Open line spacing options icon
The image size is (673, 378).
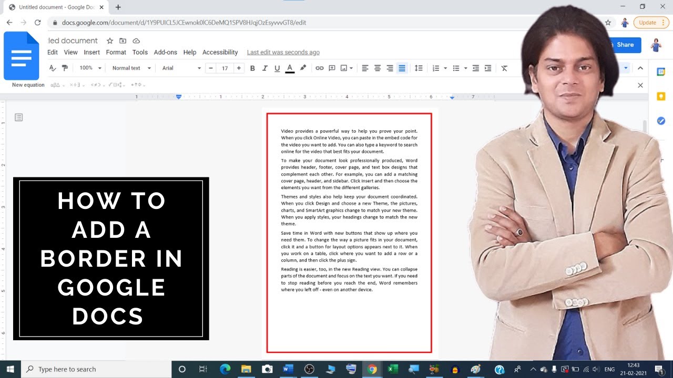point(419,68)
